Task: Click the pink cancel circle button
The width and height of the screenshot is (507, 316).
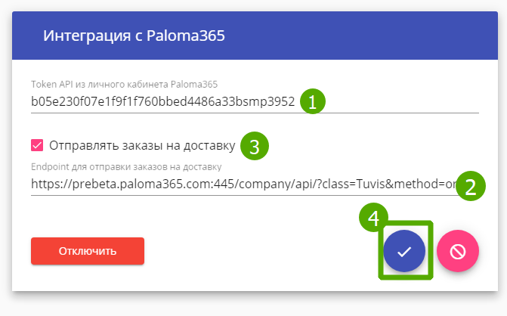Action: (x=458, y=252)
